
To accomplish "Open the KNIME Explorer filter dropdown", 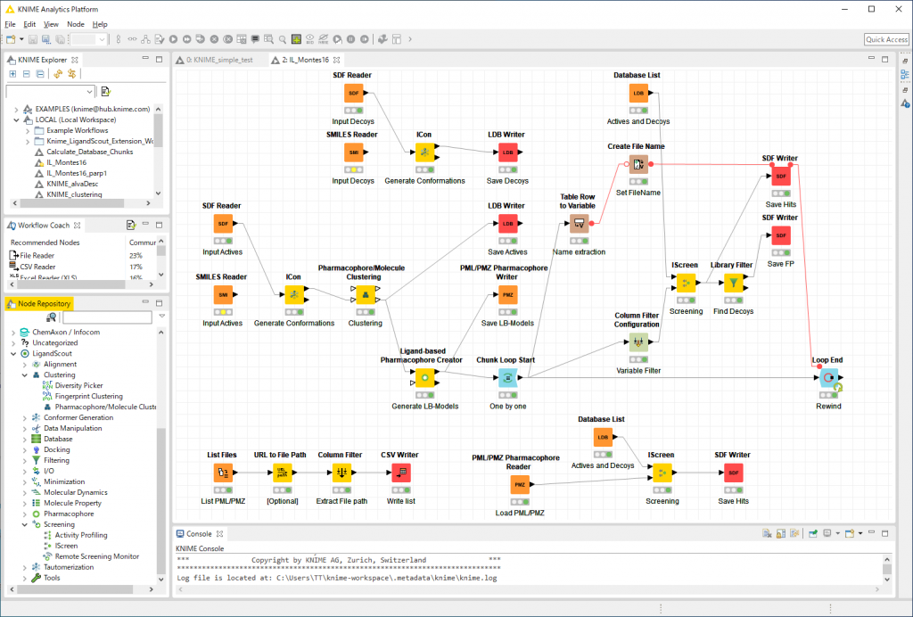I will (x=89, y=91).
